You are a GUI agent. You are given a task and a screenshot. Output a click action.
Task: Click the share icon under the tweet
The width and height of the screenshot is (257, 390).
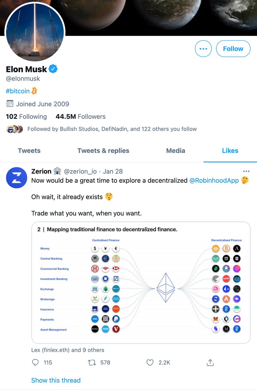pos(210,362)
